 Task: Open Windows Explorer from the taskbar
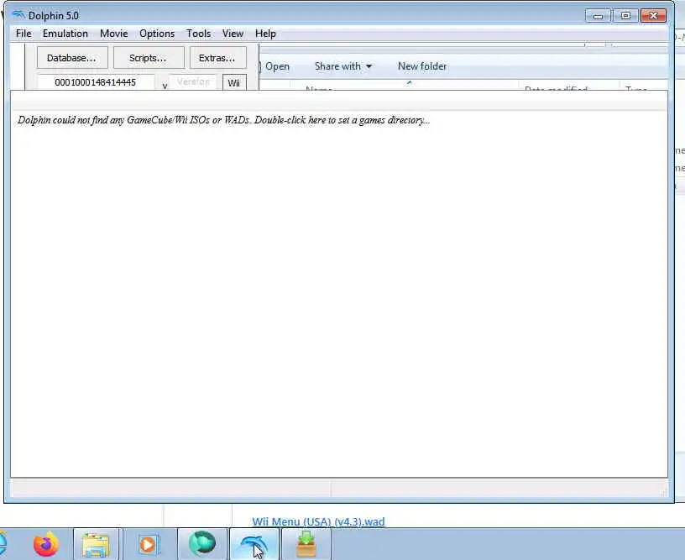point(96,544)
